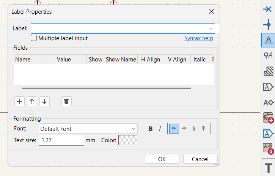Select the Net Label tool
This screenshot has width=275, height=176.
click(x=268, y=40)
